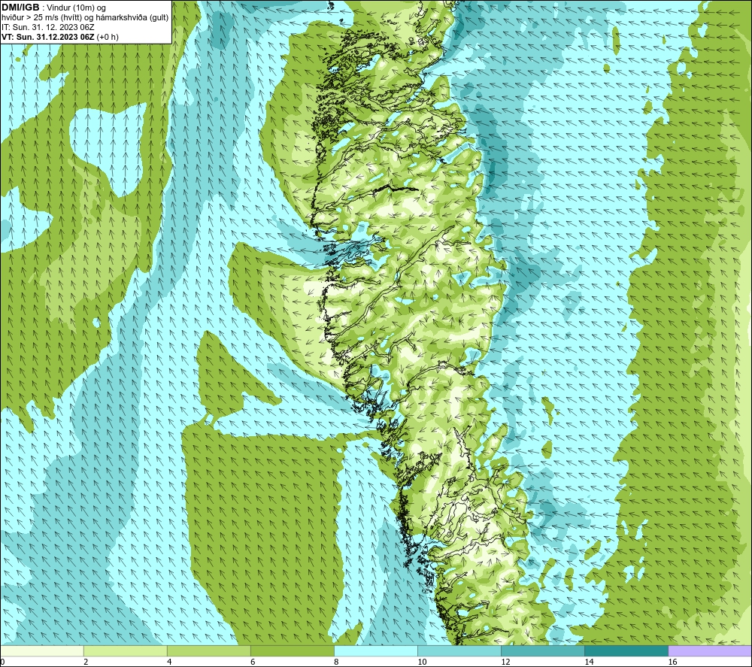Click the 'DMI/IGB' title text

point(20,8)
